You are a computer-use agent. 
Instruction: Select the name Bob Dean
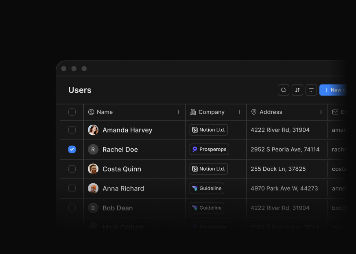[x=118, y=208]
